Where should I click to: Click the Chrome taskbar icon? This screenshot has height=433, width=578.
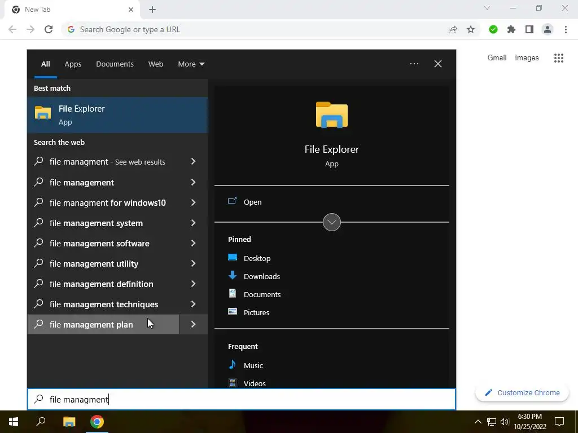tap(97, 422)
